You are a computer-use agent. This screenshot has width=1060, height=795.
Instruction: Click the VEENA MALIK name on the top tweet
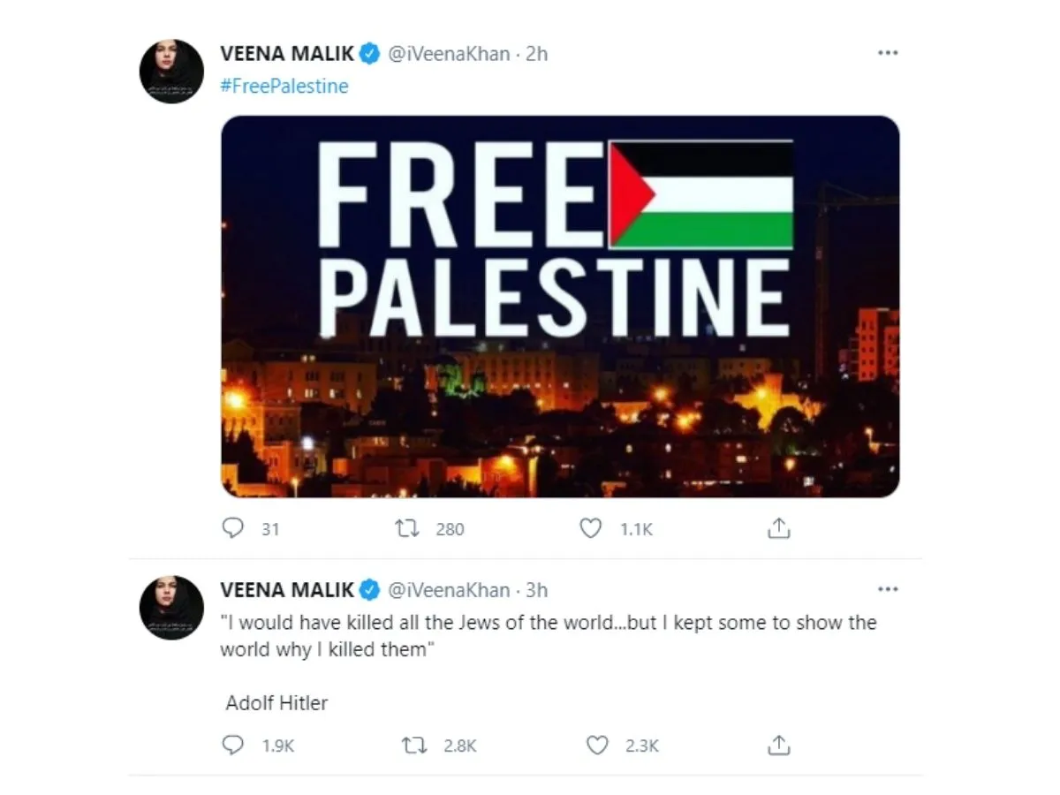point(287,54)
